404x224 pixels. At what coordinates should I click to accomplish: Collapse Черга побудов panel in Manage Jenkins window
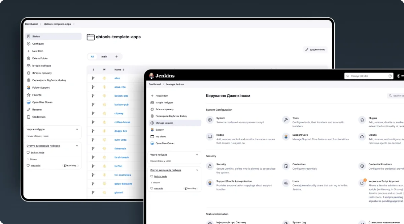(x=197, y=155)
